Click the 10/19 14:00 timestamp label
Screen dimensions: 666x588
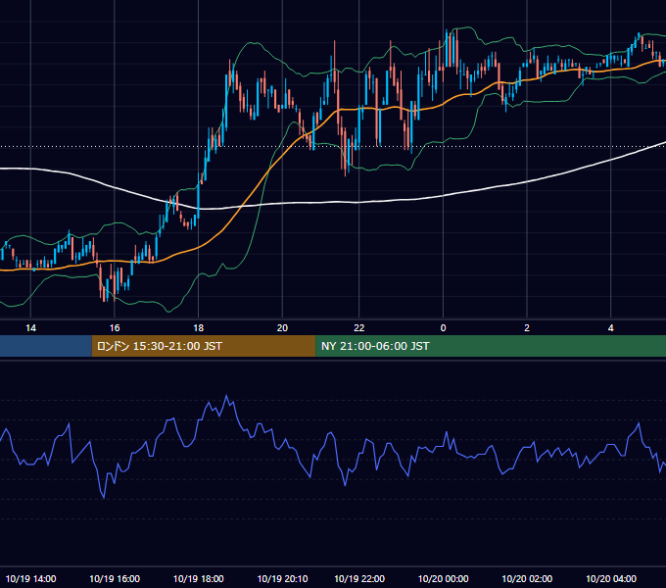pyautogui.click(x=30, y=578)
